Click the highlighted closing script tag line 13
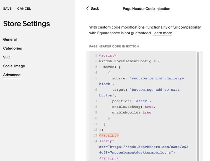This screenshot has width=210, height=161. coord(109,135)
